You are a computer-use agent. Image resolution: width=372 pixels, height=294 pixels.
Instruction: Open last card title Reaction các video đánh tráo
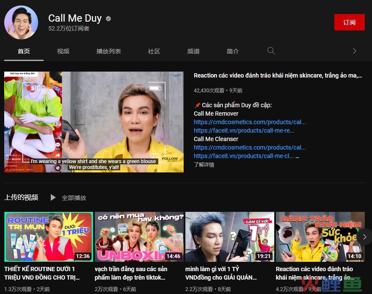pyautogui.click(x=315, y=273)
